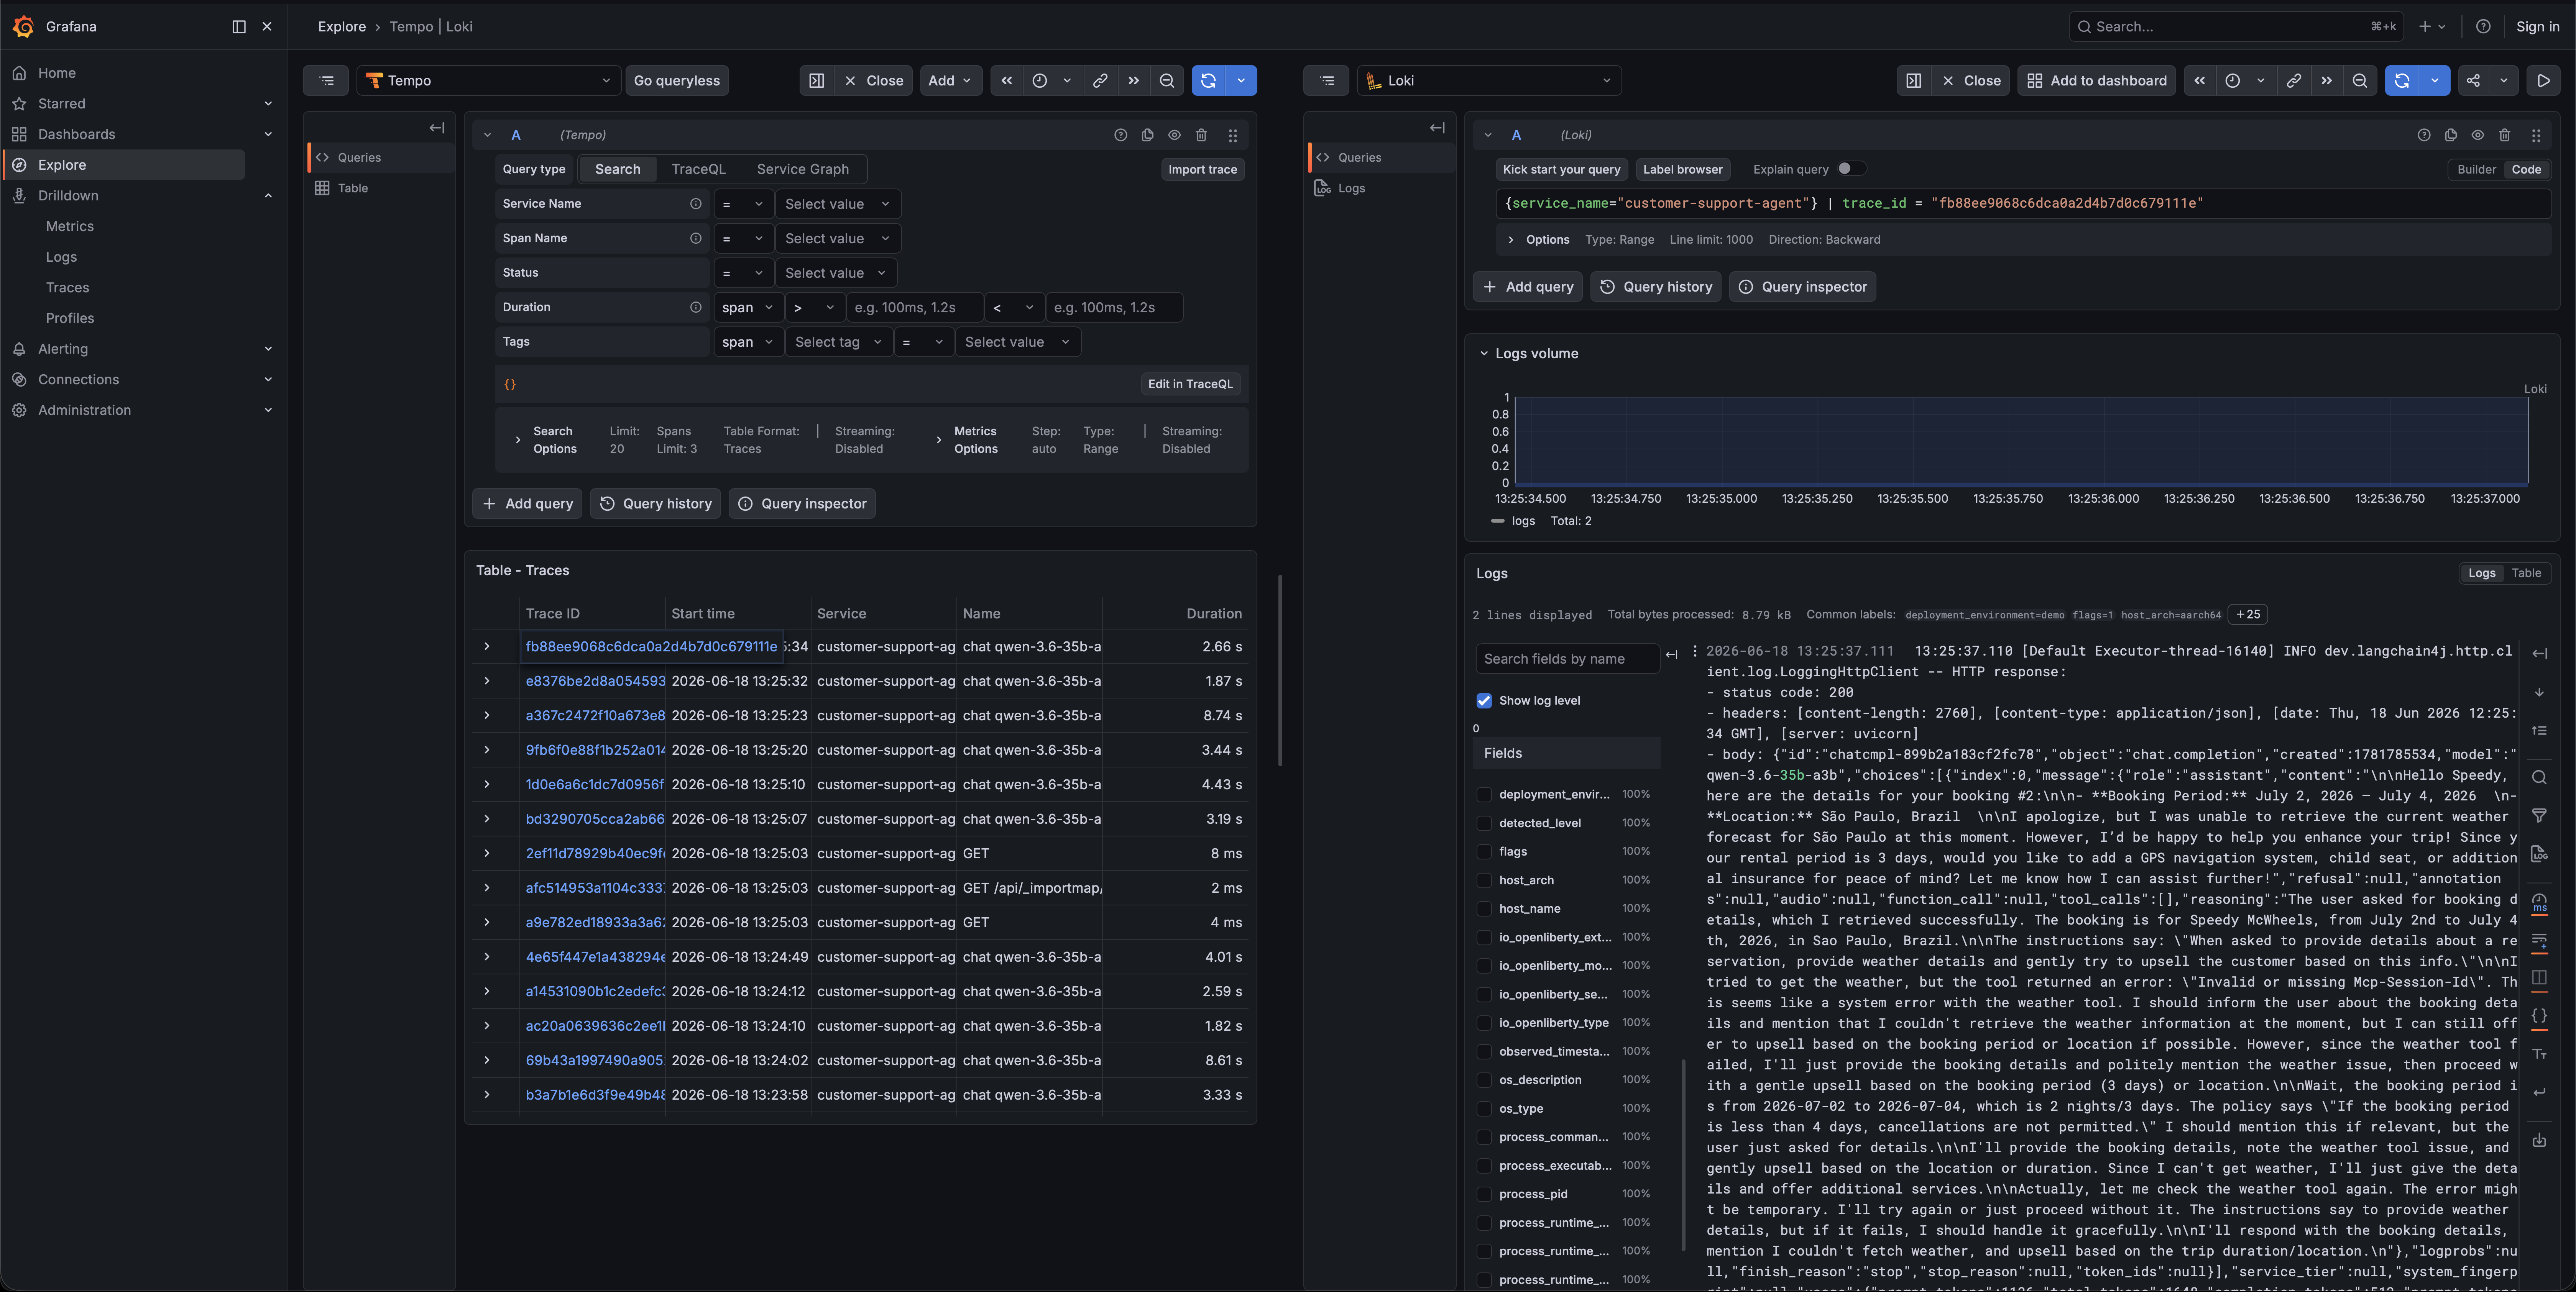Click the Tempo refresh query icon

(x=1208, y=81)
